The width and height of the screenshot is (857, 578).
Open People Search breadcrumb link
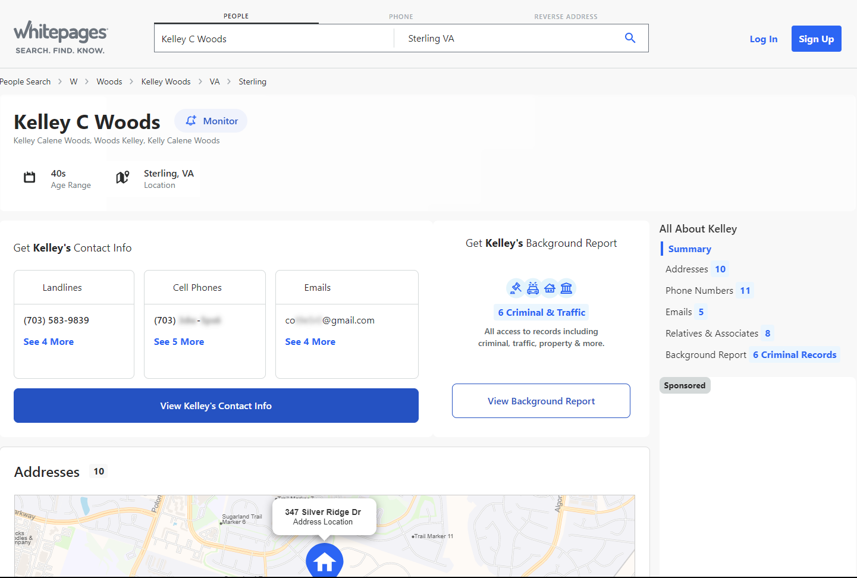pos(25,81)
